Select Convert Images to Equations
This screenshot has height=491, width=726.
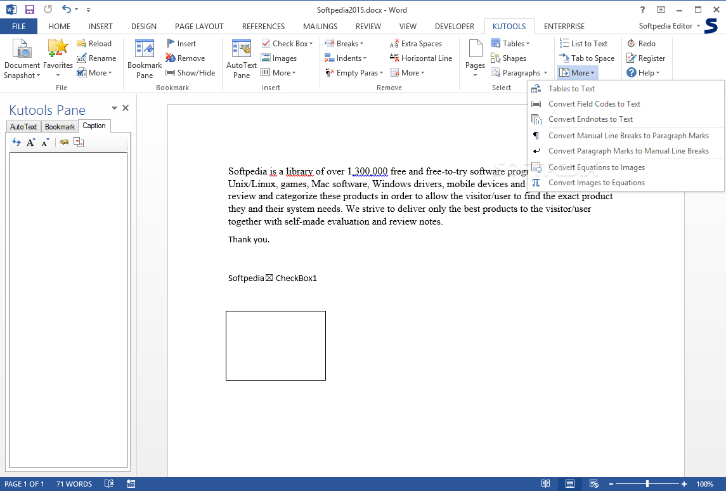click(x=626, y=183)
